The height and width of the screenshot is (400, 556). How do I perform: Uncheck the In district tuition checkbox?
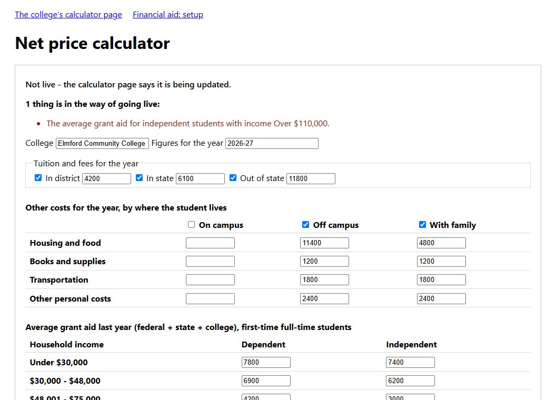coord(38,178)
